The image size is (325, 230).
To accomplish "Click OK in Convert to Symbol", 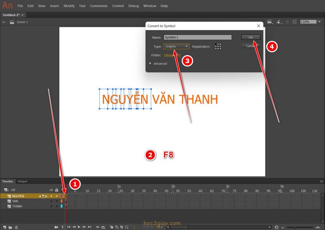I will pos(251,37).
